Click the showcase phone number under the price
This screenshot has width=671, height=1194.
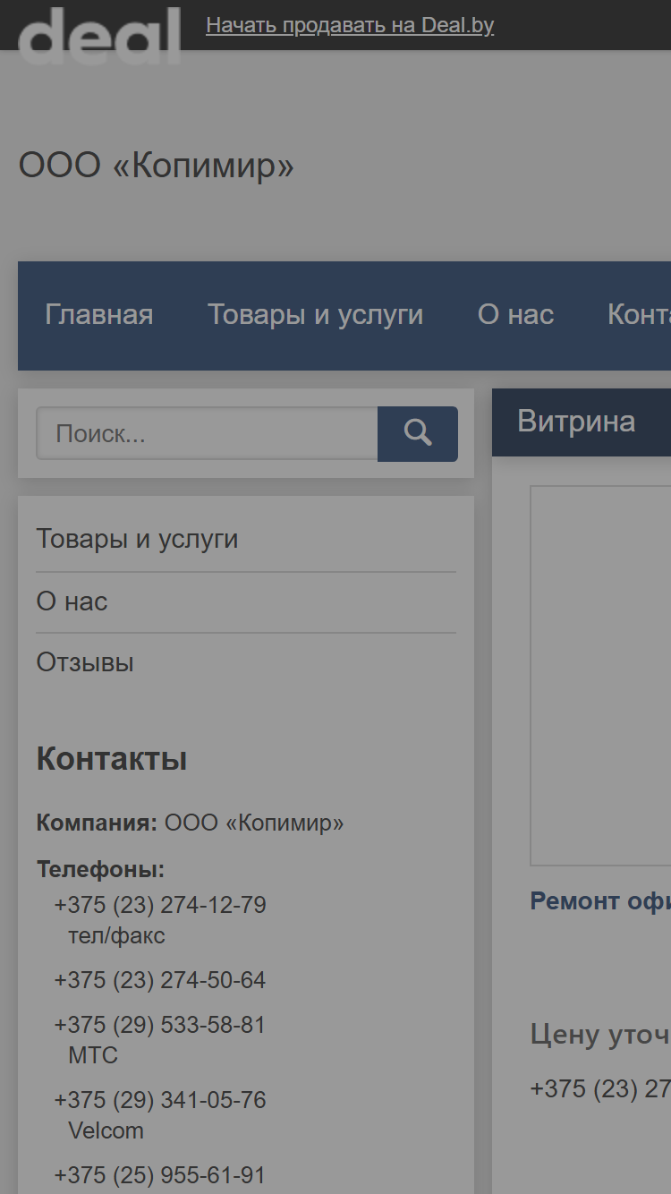pos(600,1088)
